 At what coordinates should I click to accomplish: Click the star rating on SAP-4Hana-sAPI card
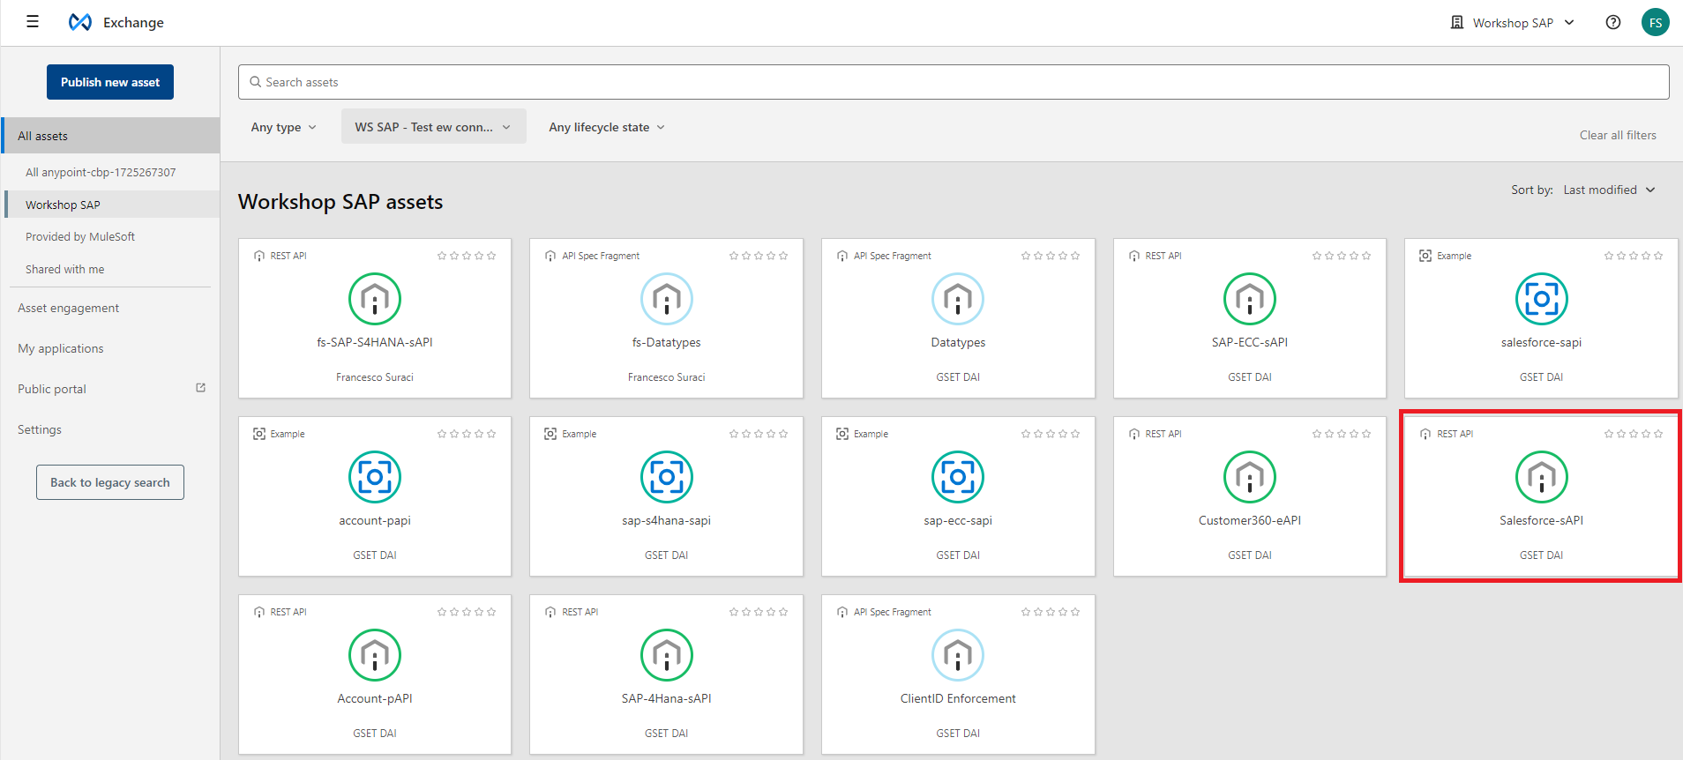(x=759, y=612)
